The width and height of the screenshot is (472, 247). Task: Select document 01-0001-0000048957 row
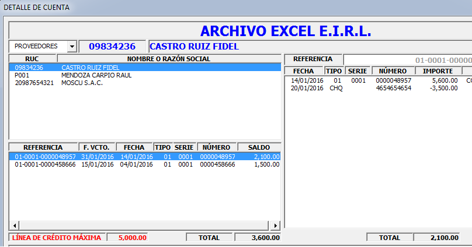pos(145,157)
